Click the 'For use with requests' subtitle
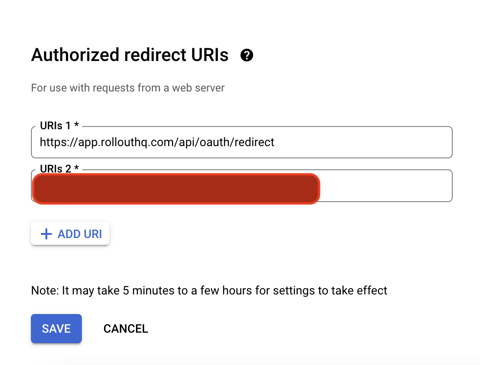The height and width of the screenshot is (365, 480). click(128, 88)
